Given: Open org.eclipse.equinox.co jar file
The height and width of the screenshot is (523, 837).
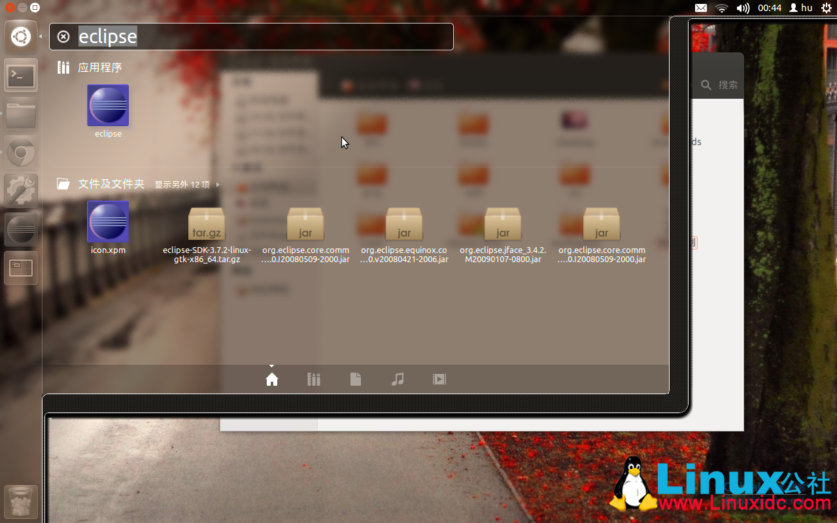Looking at the screenshot, I should coord(404,235).
